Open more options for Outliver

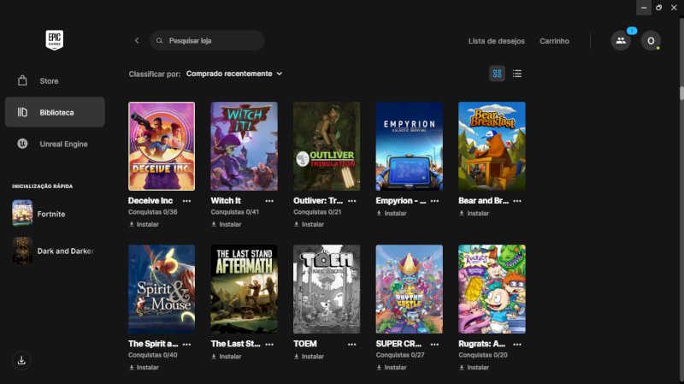(x=352, y=201)
